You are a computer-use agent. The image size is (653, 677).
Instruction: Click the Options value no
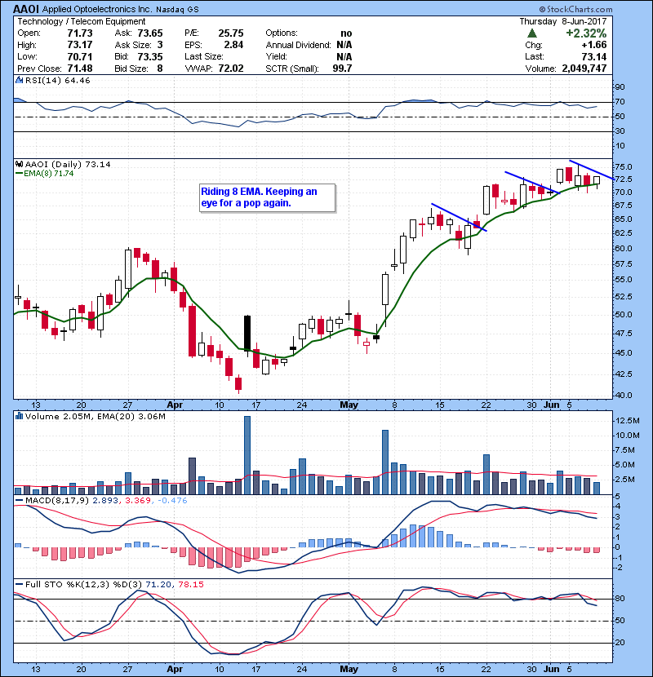[346, 33]
